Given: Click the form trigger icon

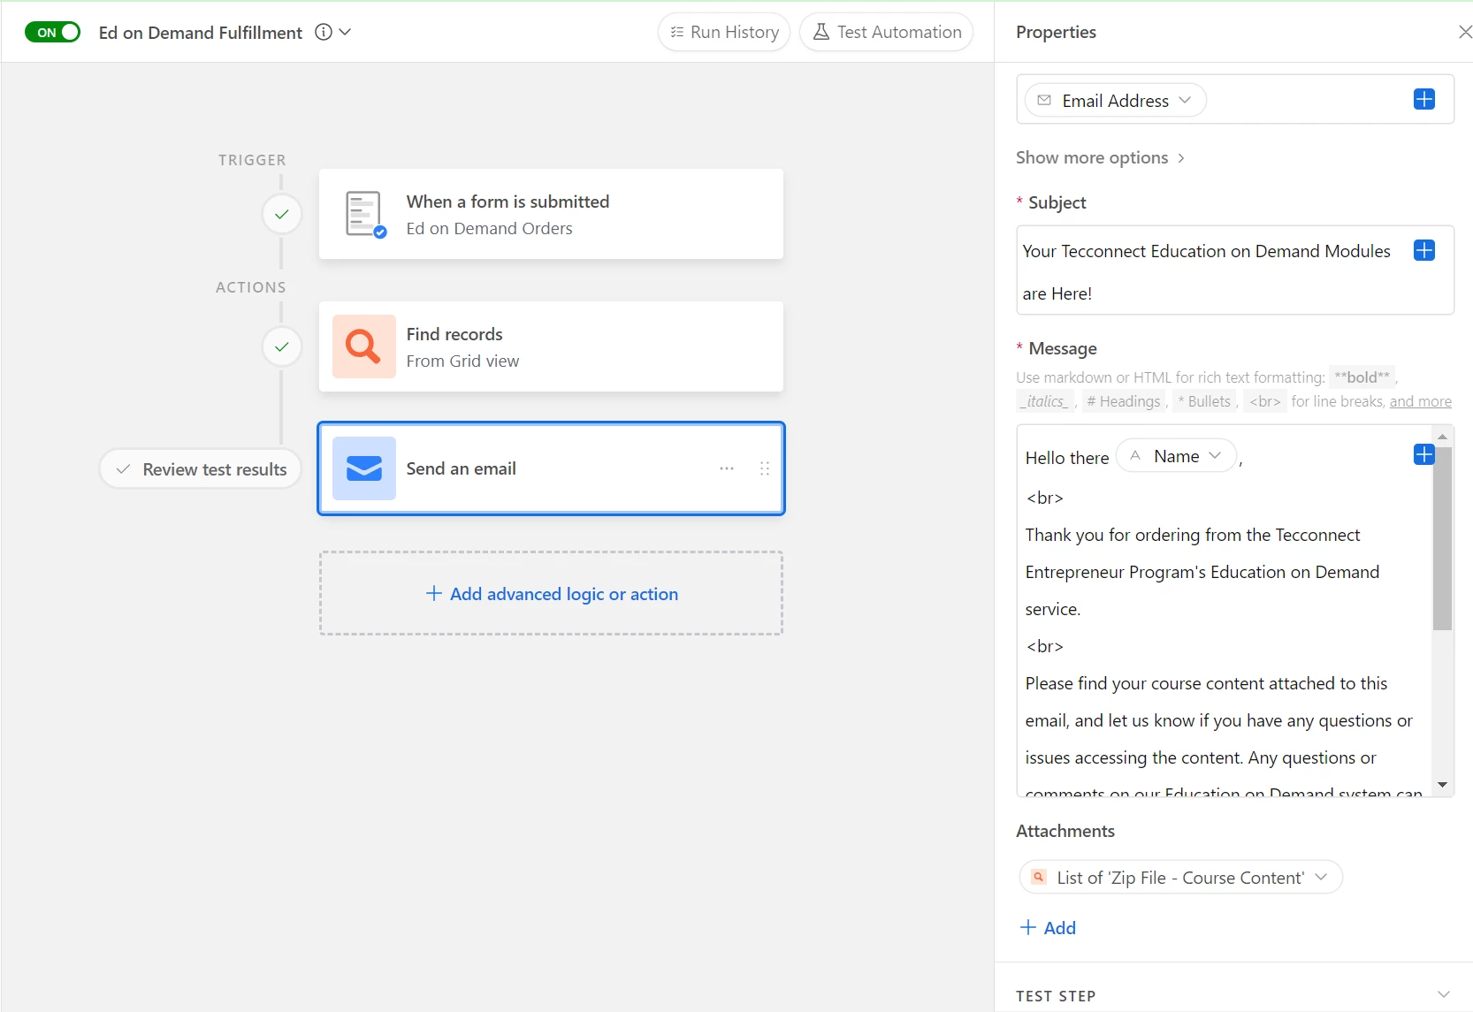Looking at the screenshot, I should click(364, 214).
